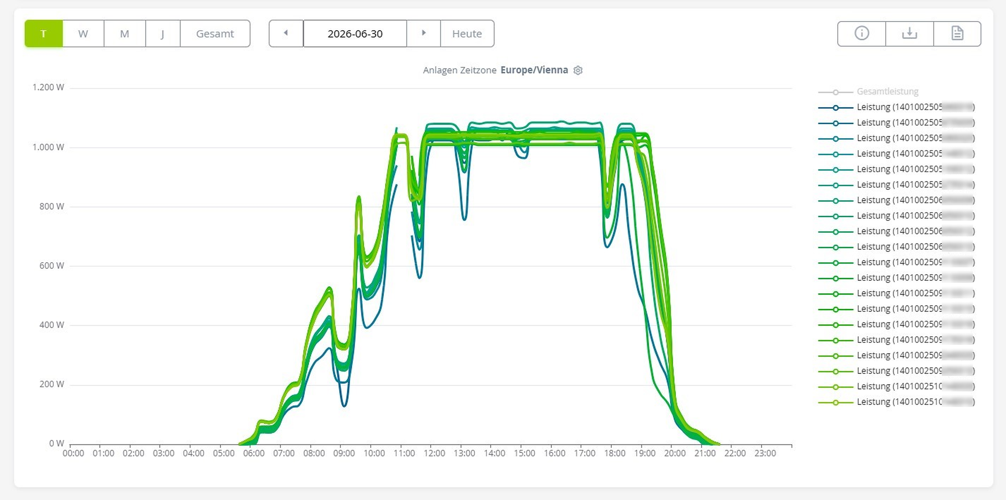Click the 1.200 W axis label
This screenshot has width=1006, height=500.
pos(48,87)
